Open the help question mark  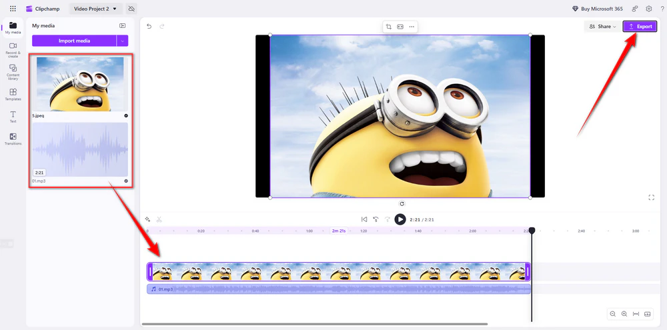tap(662, 9)
